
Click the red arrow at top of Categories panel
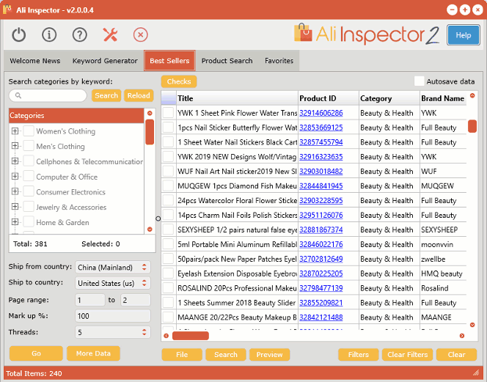(x=150, y=114)
